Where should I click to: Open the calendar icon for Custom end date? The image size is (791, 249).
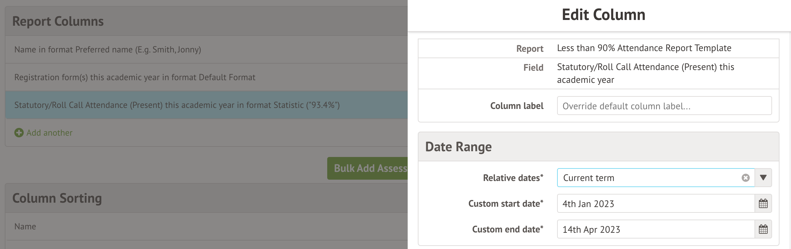click(763, 229)
